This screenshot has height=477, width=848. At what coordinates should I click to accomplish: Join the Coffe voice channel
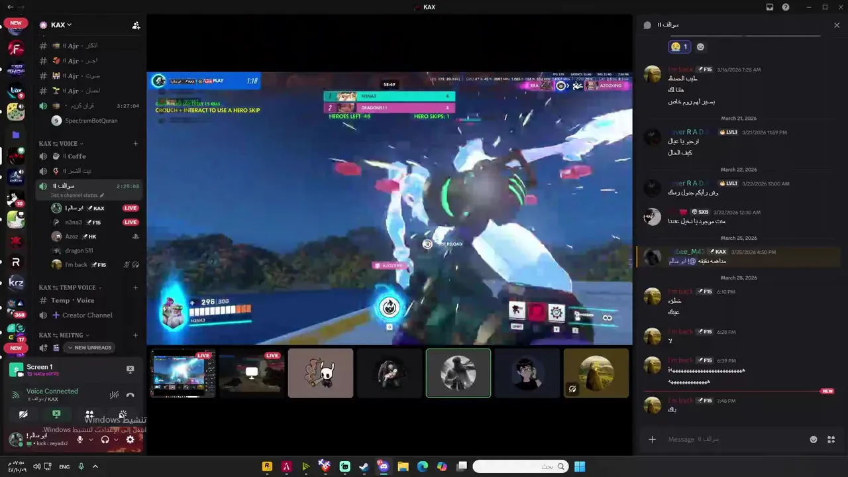[89, 156]
